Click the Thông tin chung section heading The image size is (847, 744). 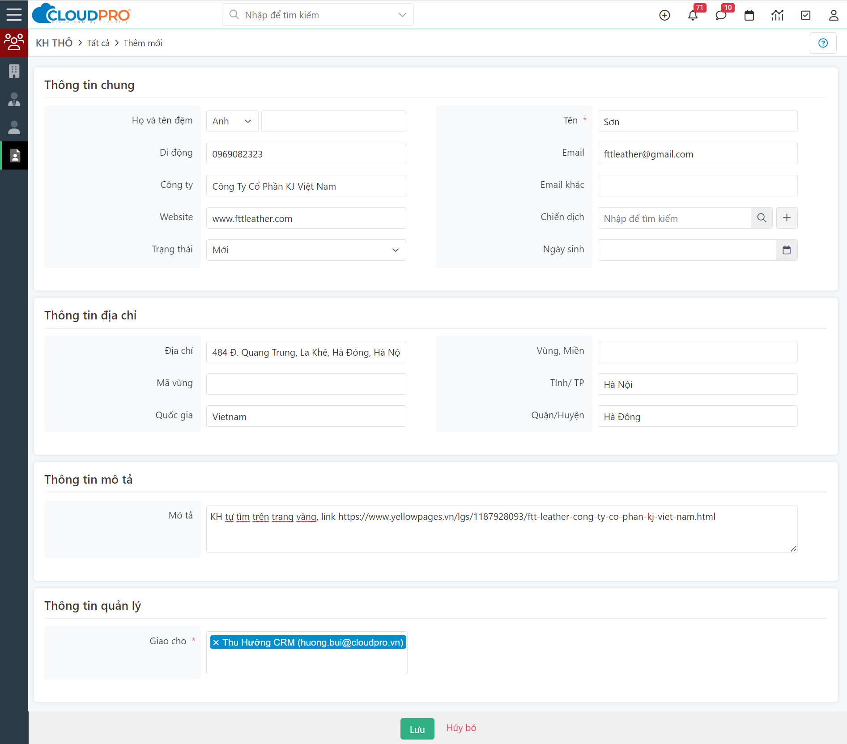(x=89, y=85)
